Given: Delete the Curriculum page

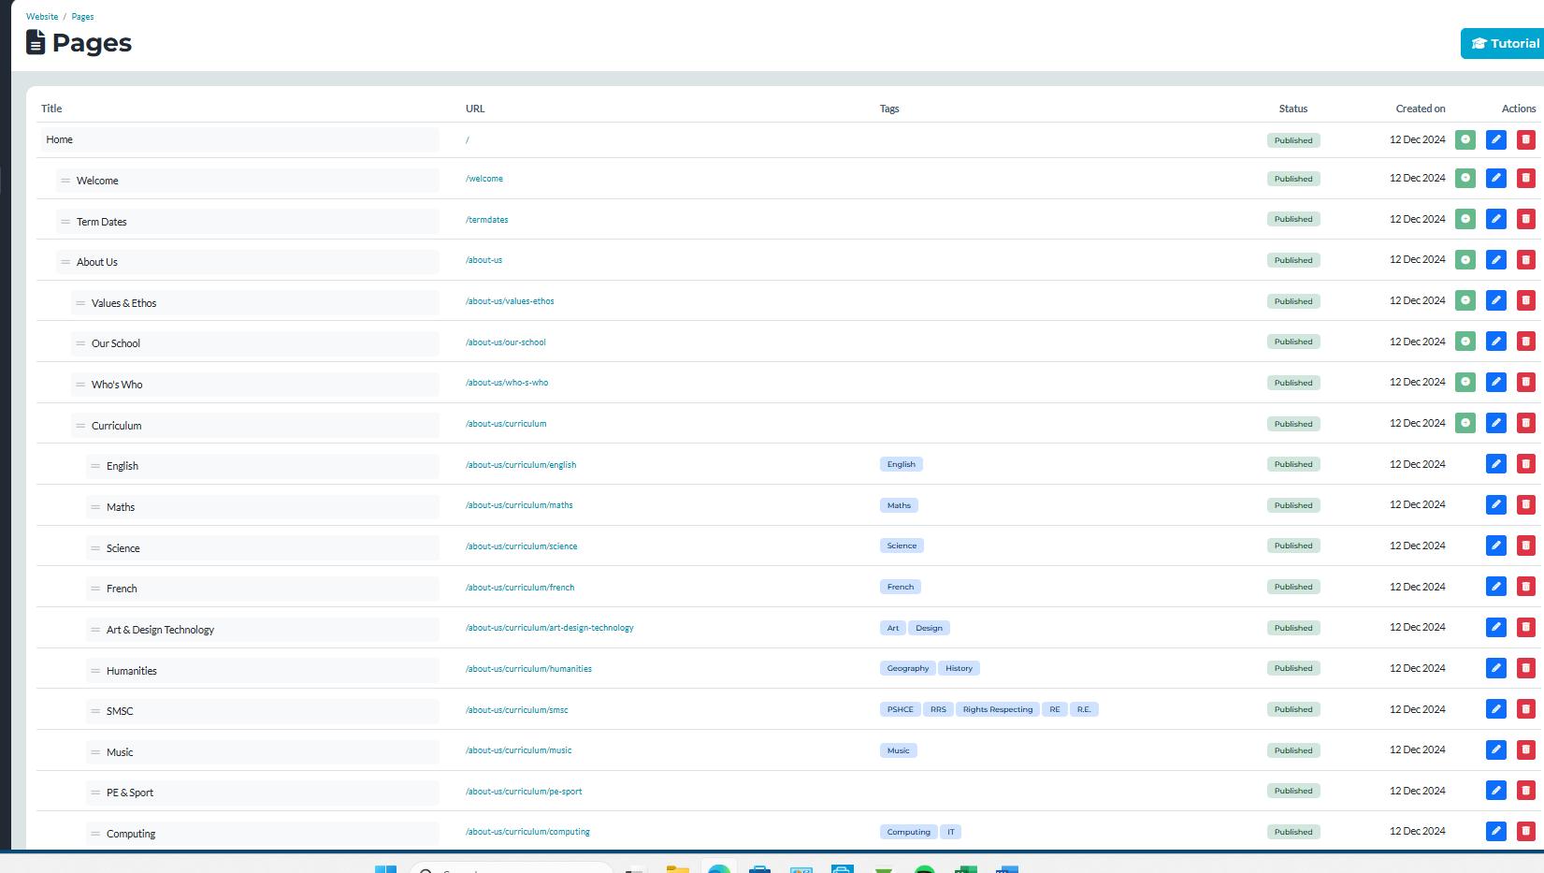Looking at the screenshot, I should click(1526, 423).
